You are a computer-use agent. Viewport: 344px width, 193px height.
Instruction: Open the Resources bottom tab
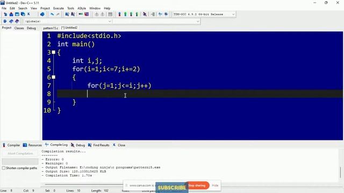click(32, 145)
